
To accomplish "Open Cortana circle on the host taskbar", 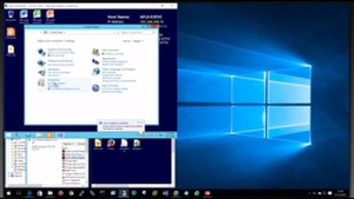I will pyautogui.click(x=19, y=193).
